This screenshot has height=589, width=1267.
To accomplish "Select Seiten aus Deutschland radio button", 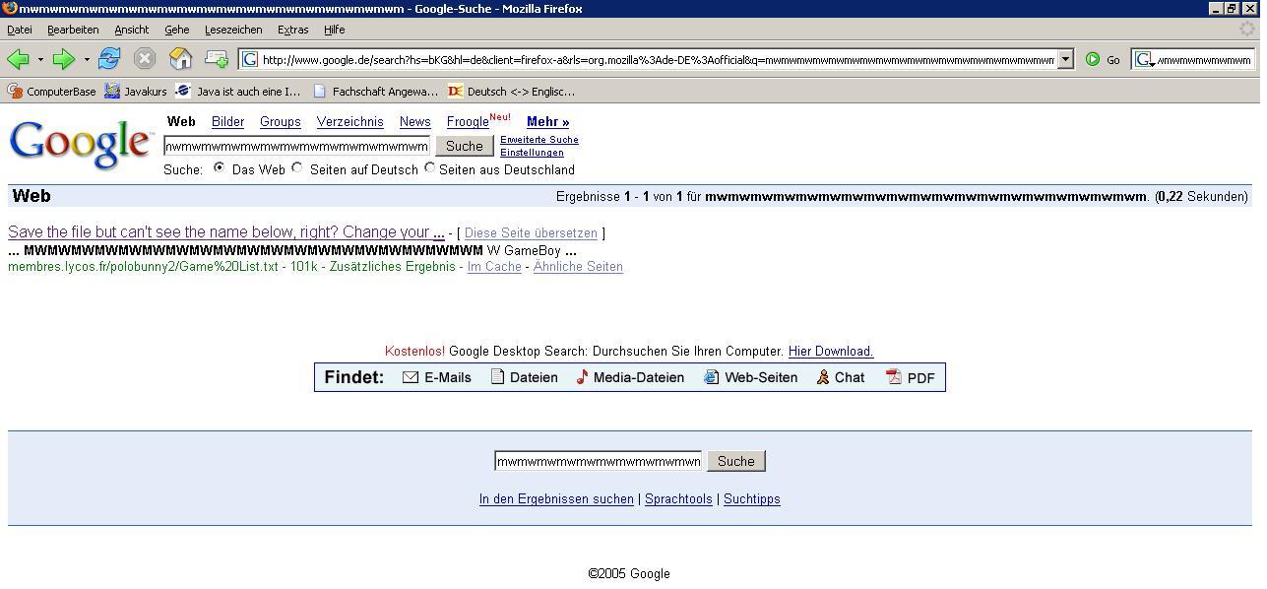I will pos(429,167).
